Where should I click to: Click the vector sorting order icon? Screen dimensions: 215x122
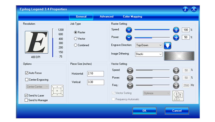[x=178, y=95]
